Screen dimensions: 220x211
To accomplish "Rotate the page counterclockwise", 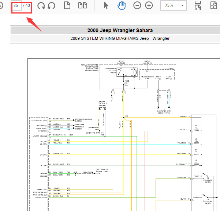I will pos(52,5).
